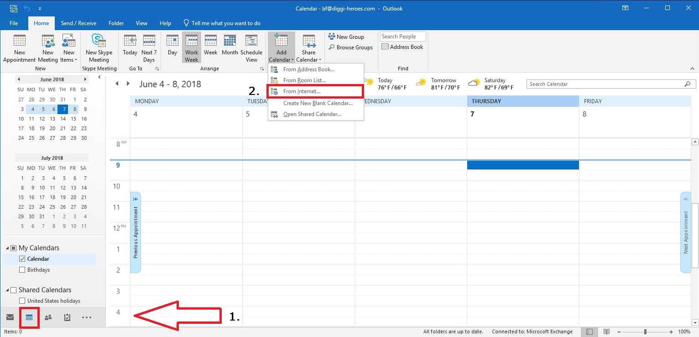Click Browse Groups
The width and height of the screenshot is (699, 337).
click(350, 47)
